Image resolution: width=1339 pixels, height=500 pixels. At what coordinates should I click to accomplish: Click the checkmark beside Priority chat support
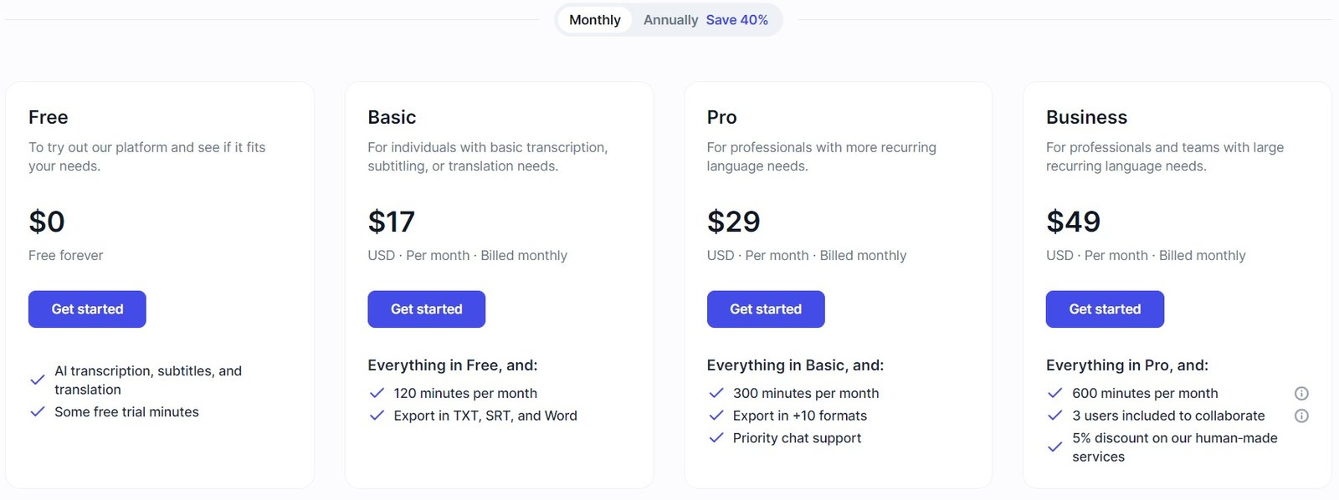[716, 437]
